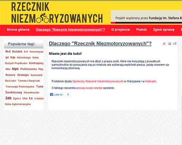The image size is (182, 145).
Task: Open the 'Inwestycje' tag
Action: 36,52
